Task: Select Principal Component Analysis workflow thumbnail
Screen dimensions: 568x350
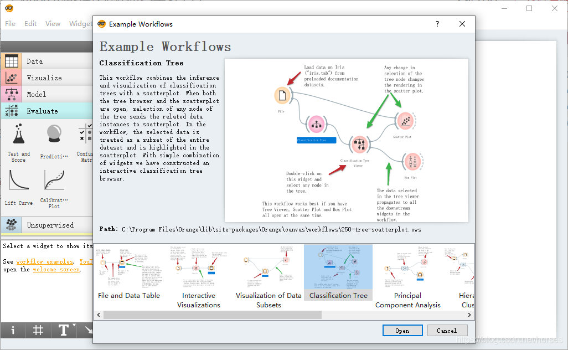Action: tap(408, 277)
